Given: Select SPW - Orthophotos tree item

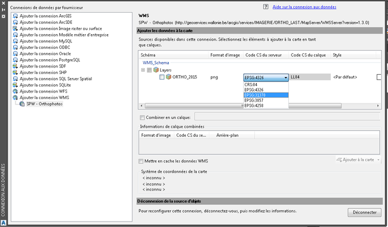Looking at the screenshot, I should 45,104.
